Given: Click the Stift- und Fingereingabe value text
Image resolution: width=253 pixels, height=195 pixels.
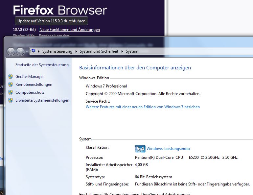Looking at the screenshot, I should click(x=192, y=184).
